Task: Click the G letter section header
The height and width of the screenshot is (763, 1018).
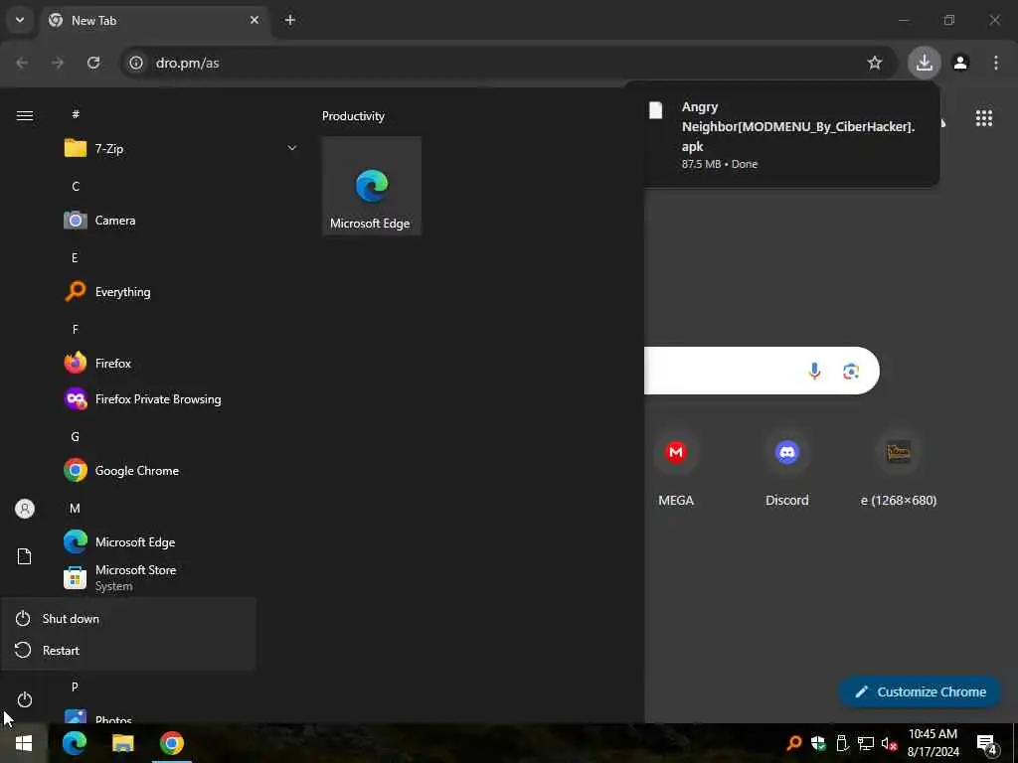Action: (75, 437)
